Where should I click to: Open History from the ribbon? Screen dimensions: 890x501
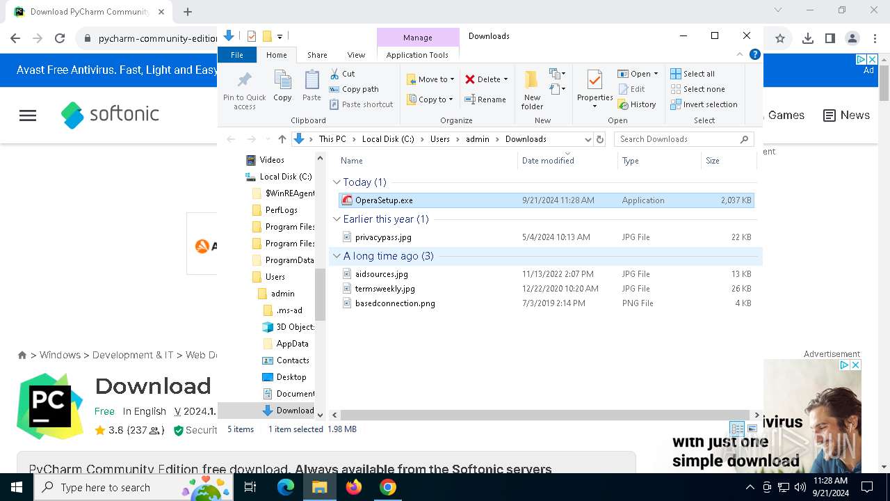tap(637, 104)
